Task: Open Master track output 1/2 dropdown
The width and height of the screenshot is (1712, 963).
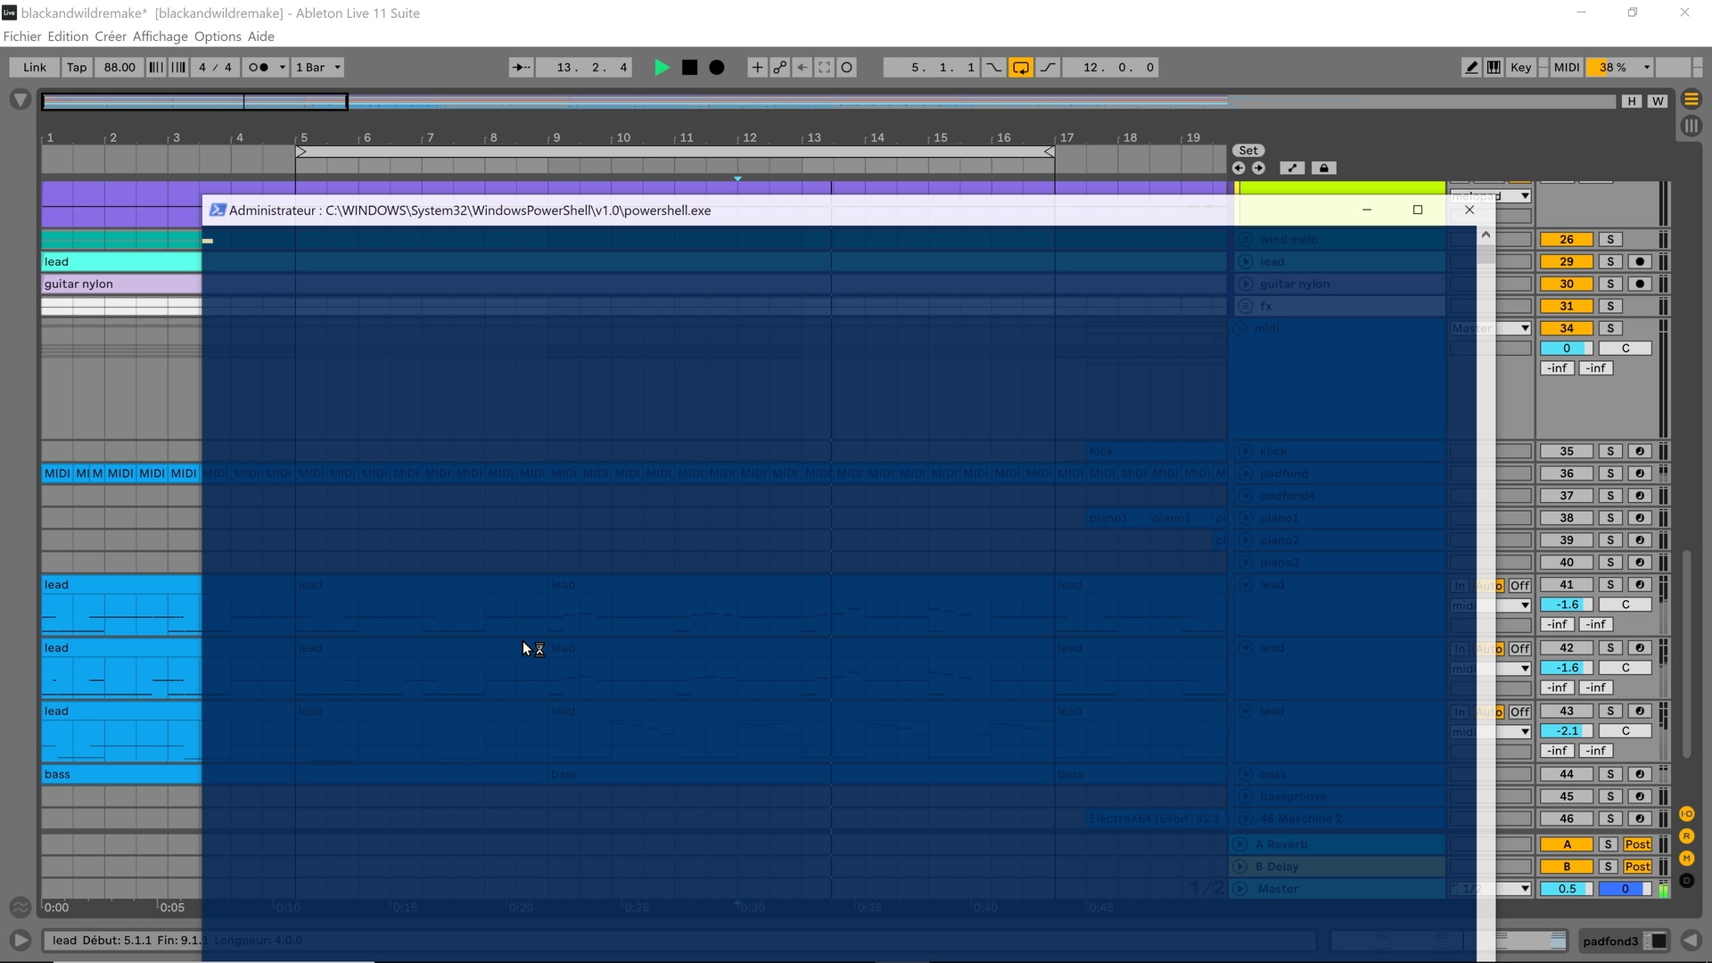Action: 1491,889
